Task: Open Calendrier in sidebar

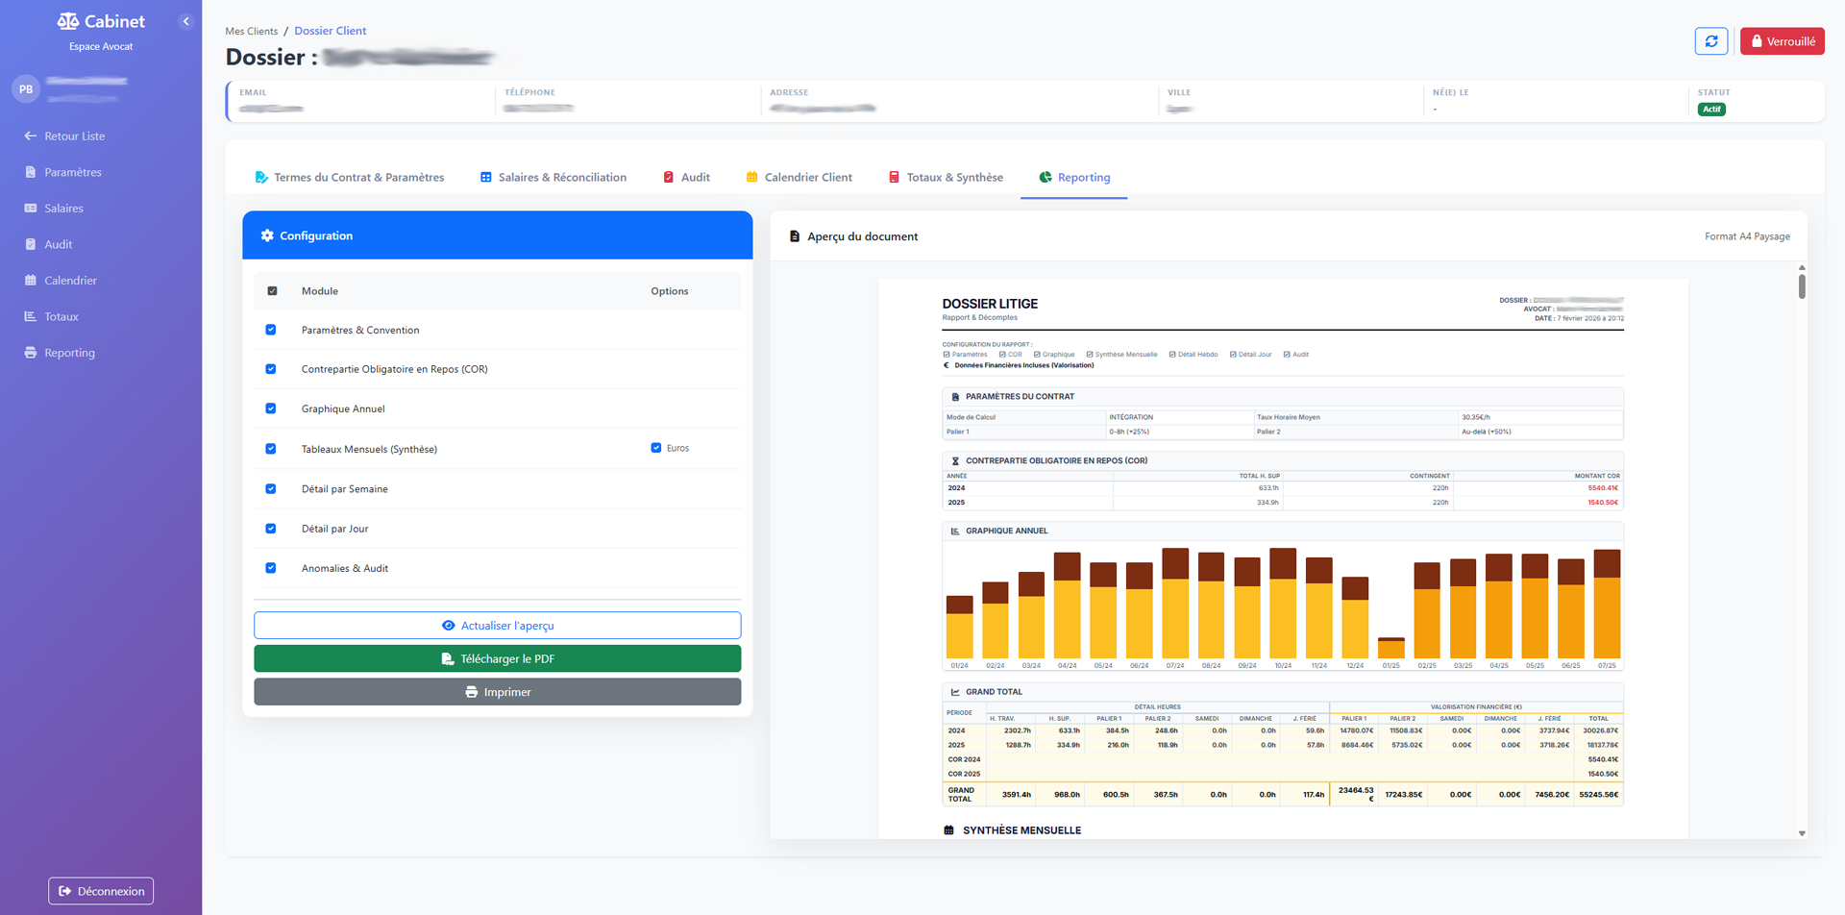Action: [70, 281]
